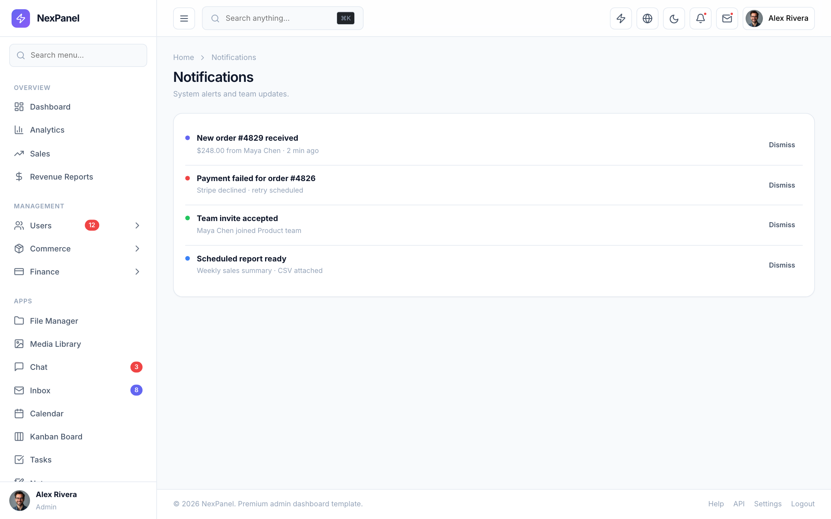This screenshot has height=519, width=831.
Task: Click Alex Rivera avatar in sidebar footer
Action: click(x=20, y=500)
